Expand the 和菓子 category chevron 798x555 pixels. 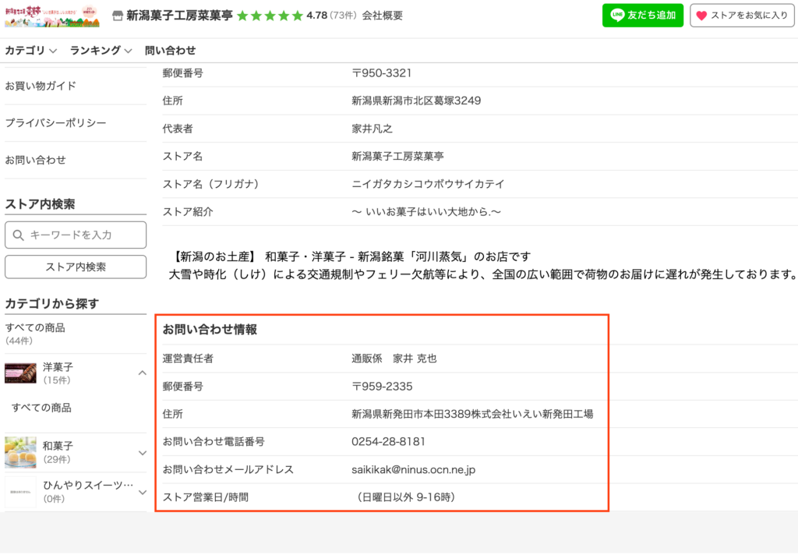pyautogui.click(x=142, y=453)
